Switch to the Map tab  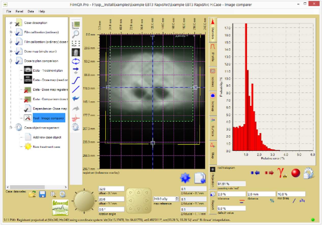click(x=213, y=153)
